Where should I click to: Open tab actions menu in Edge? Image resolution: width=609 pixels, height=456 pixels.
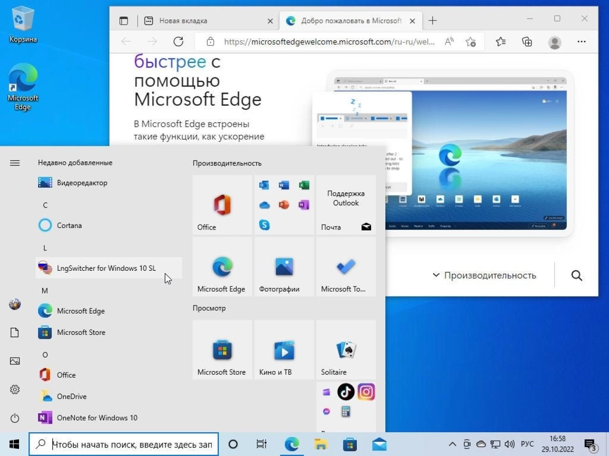coord(124,21)
